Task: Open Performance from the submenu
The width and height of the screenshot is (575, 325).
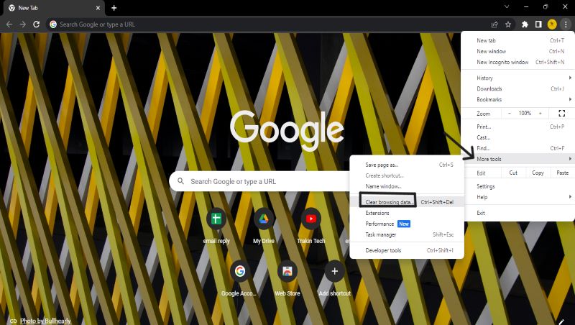Action: pyautogui.click(x=407, y=224)
